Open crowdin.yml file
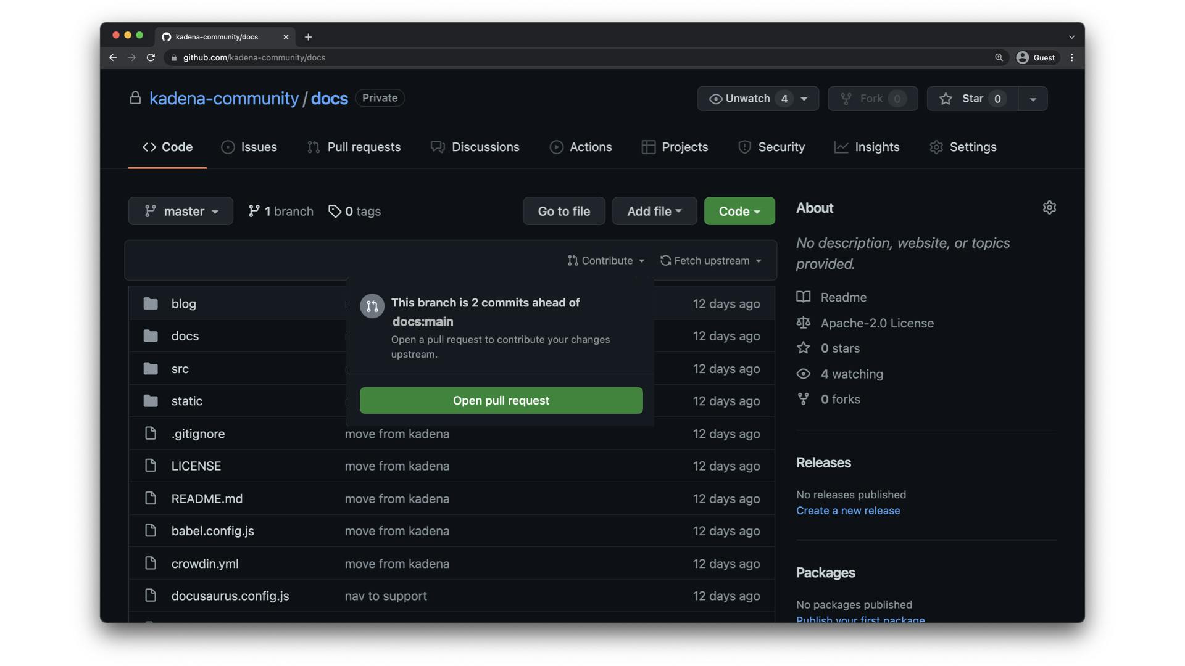 click(x=205, y=564)
